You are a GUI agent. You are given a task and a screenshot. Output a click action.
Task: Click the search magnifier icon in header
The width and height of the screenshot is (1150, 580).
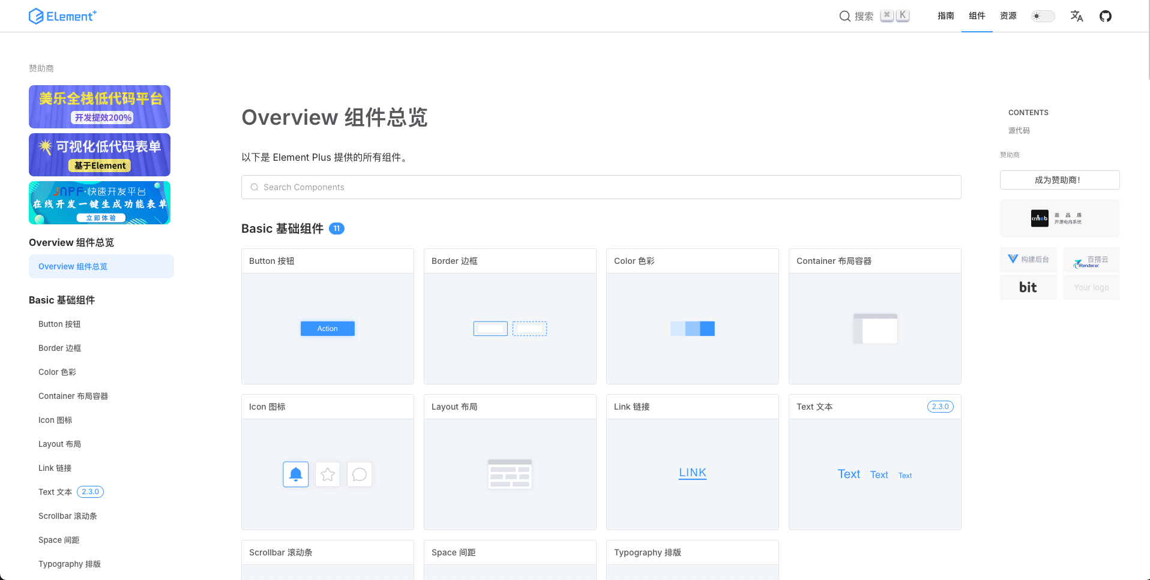[x=844, y=16]
